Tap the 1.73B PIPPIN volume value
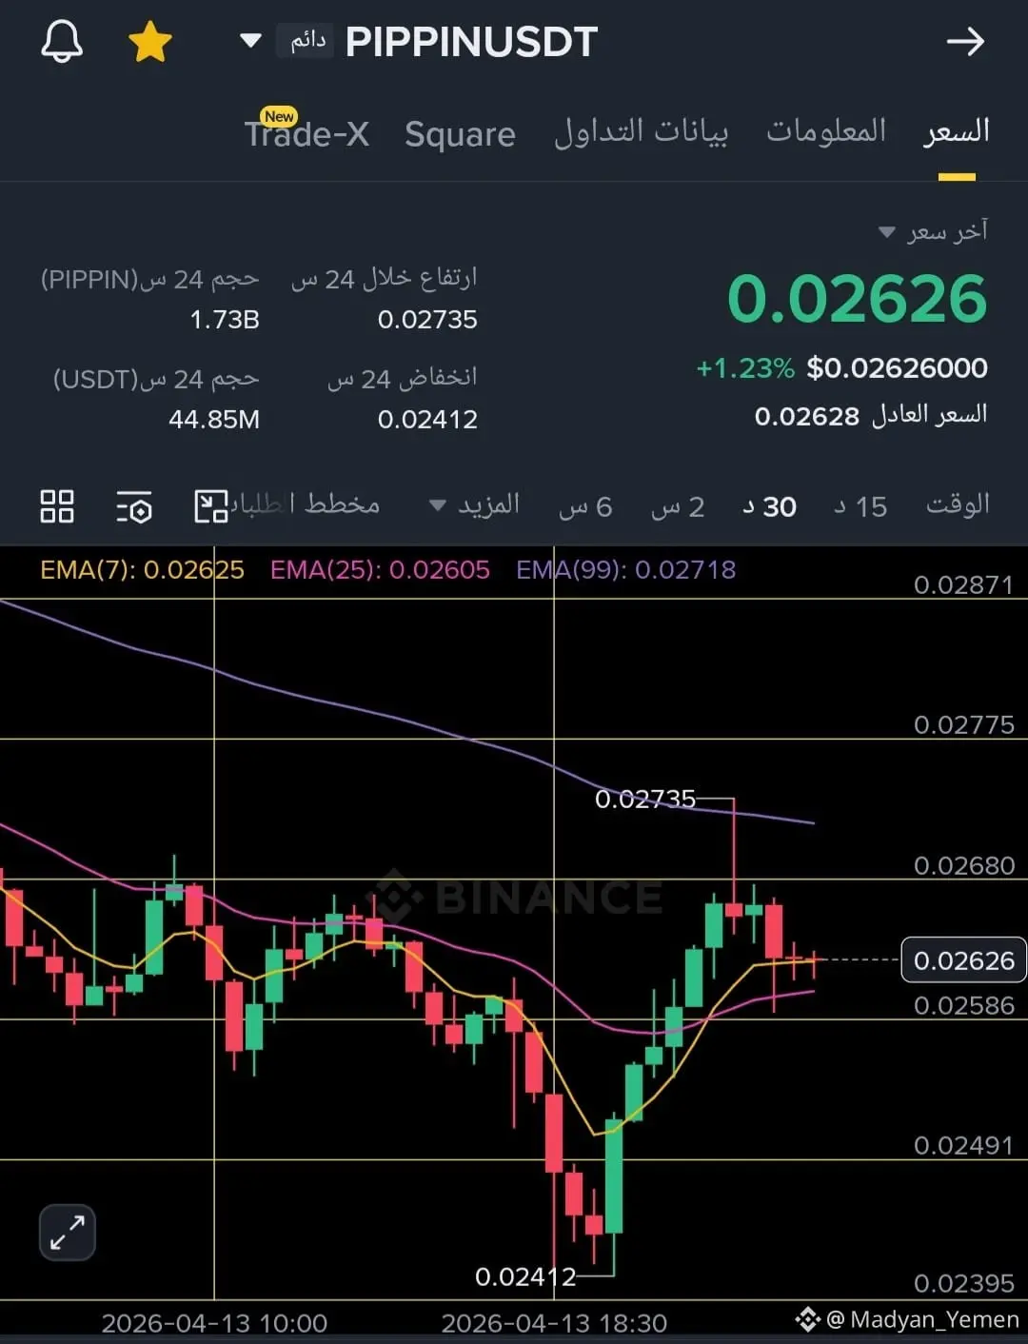Viewport: 1028px width, 1344px height. (225, 320)
